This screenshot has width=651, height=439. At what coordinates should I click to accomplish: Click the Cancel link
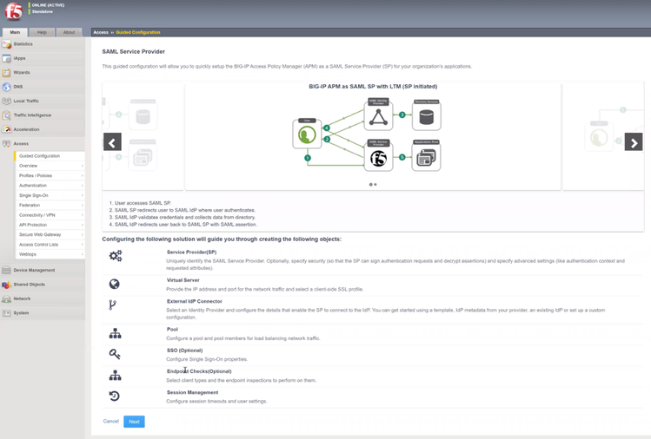point(111,421)
